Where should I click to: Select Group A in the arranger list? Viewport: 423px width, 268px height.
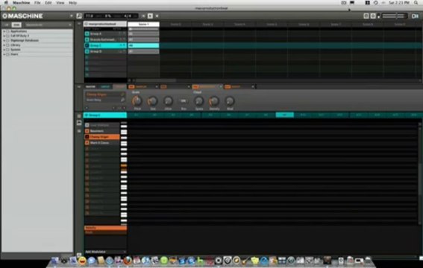point(105,33)
